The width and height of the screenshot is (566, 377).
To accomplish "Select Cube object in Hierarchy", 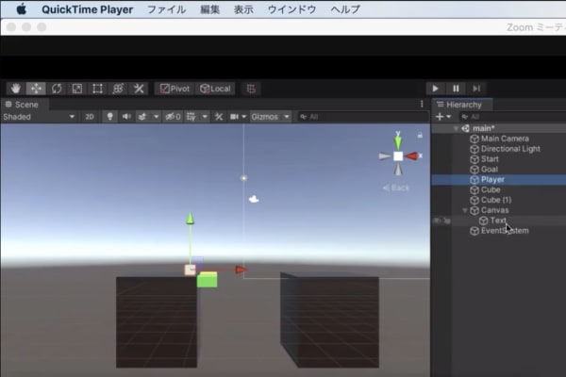I will point(491,189).
